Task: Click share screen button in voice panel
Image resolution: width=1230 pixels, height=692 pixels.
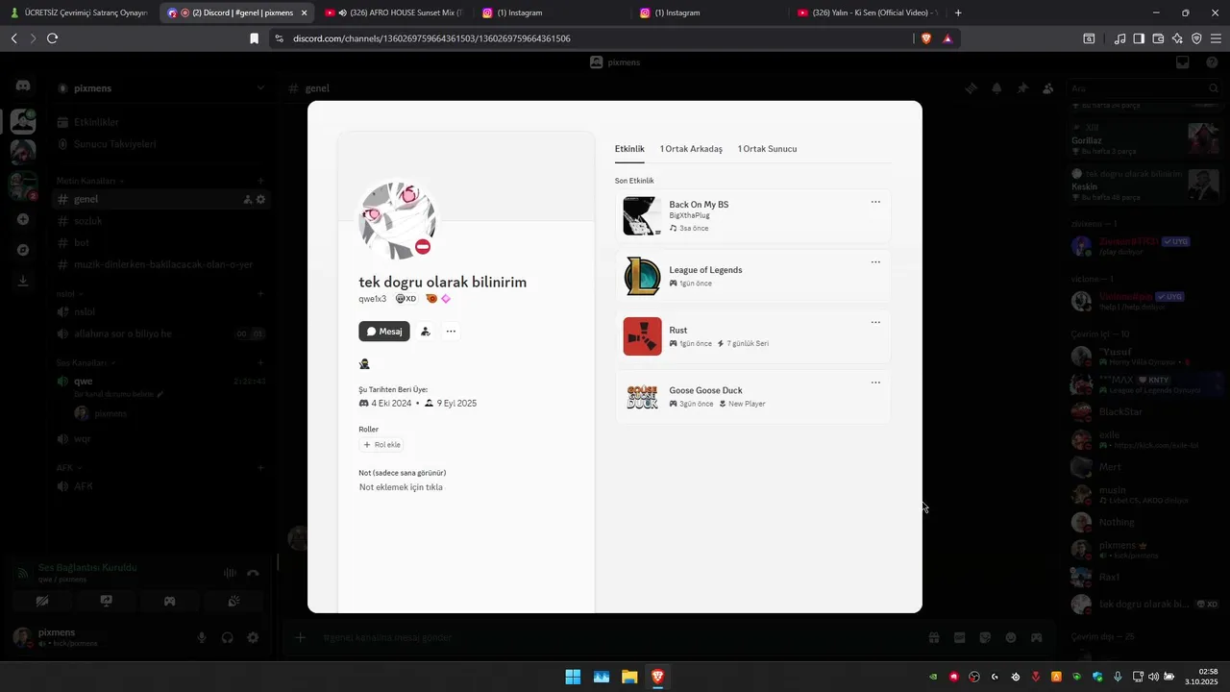Action: point(106,602)
